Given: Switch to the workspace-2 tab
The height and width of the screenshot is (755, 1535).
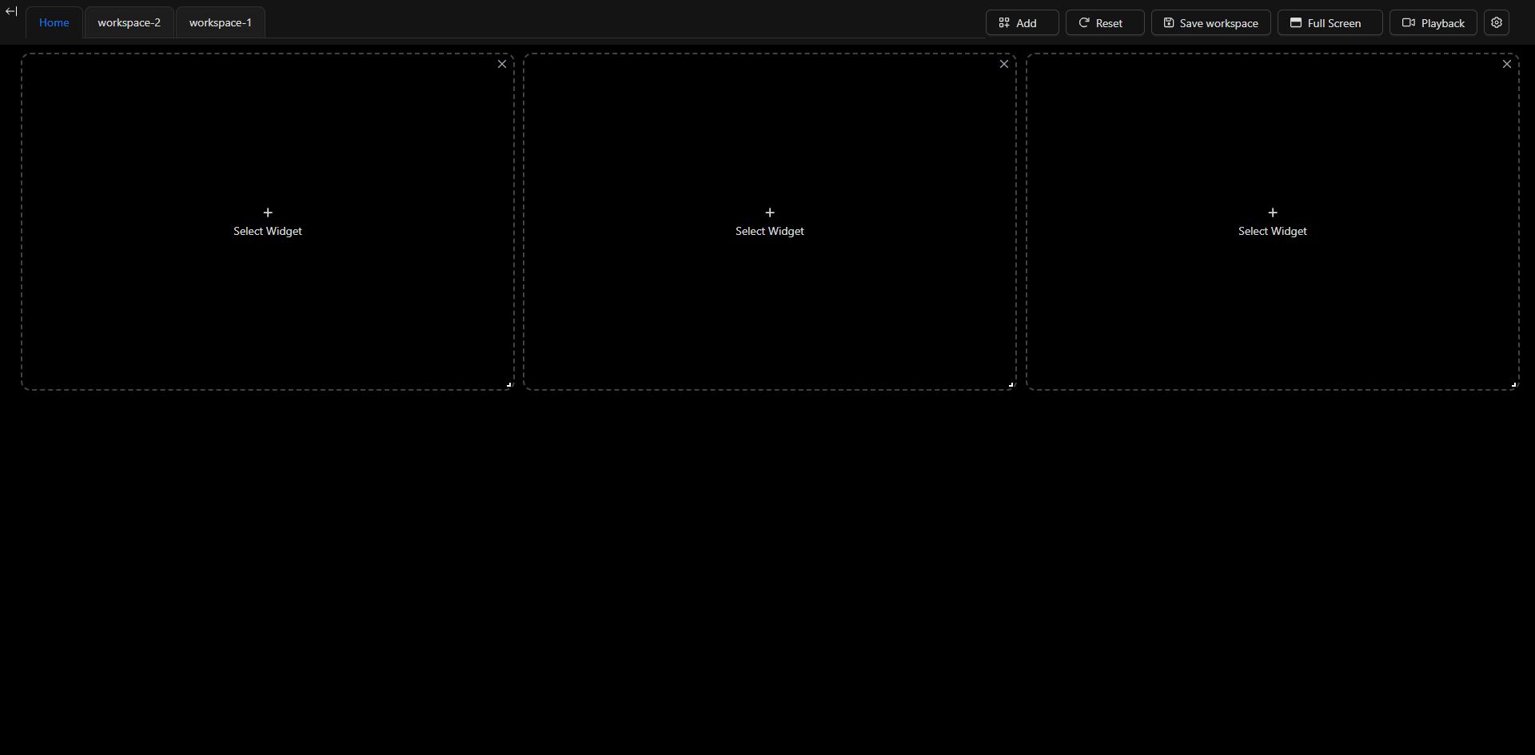Looking at the screenshot, I should click(x=129, y=22).
